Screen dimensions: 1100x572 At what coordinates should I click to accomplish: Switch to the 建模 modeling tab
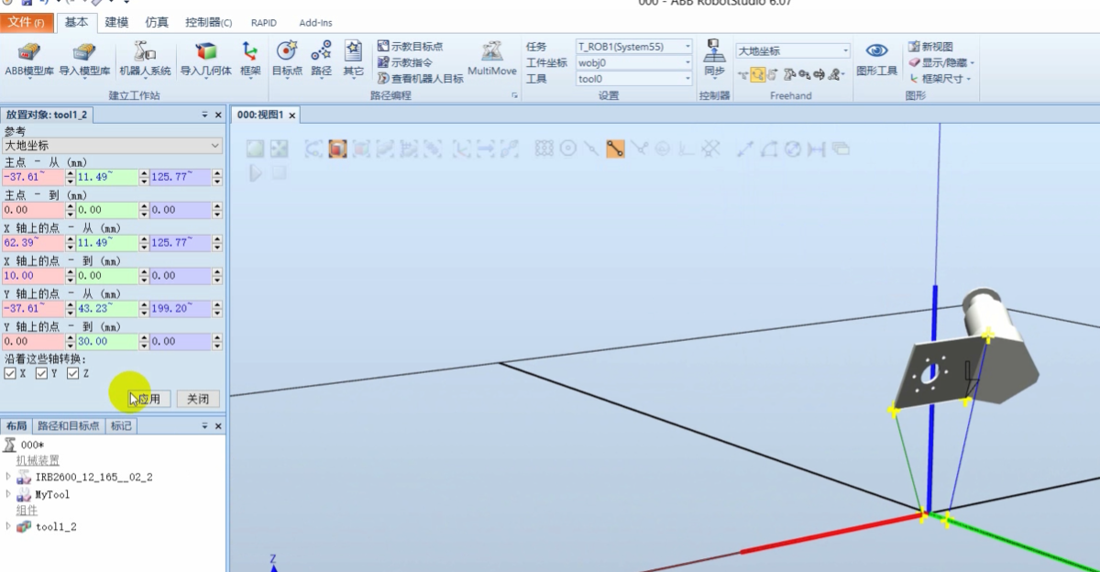117,22
